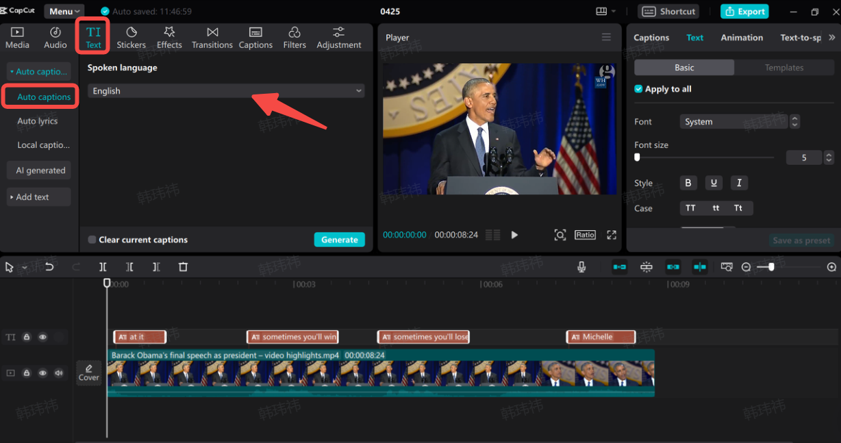Click the font size stepper arrows

829,157
